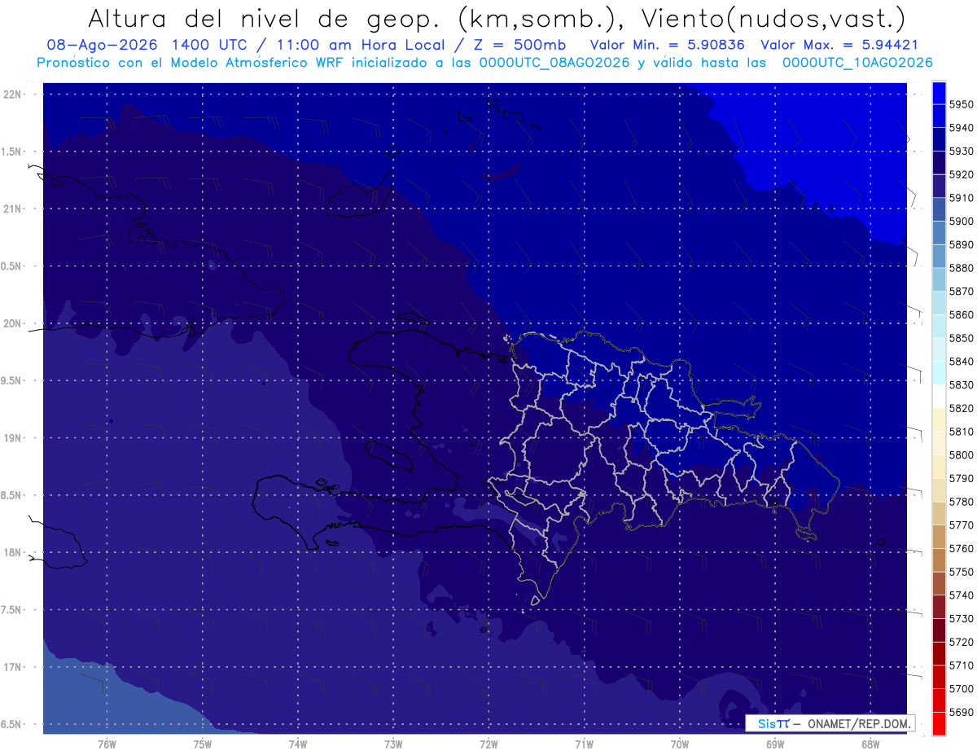Screen dimensions: 977x755
Task: Click the colorbar label "5800"
Action: (963, 455)
